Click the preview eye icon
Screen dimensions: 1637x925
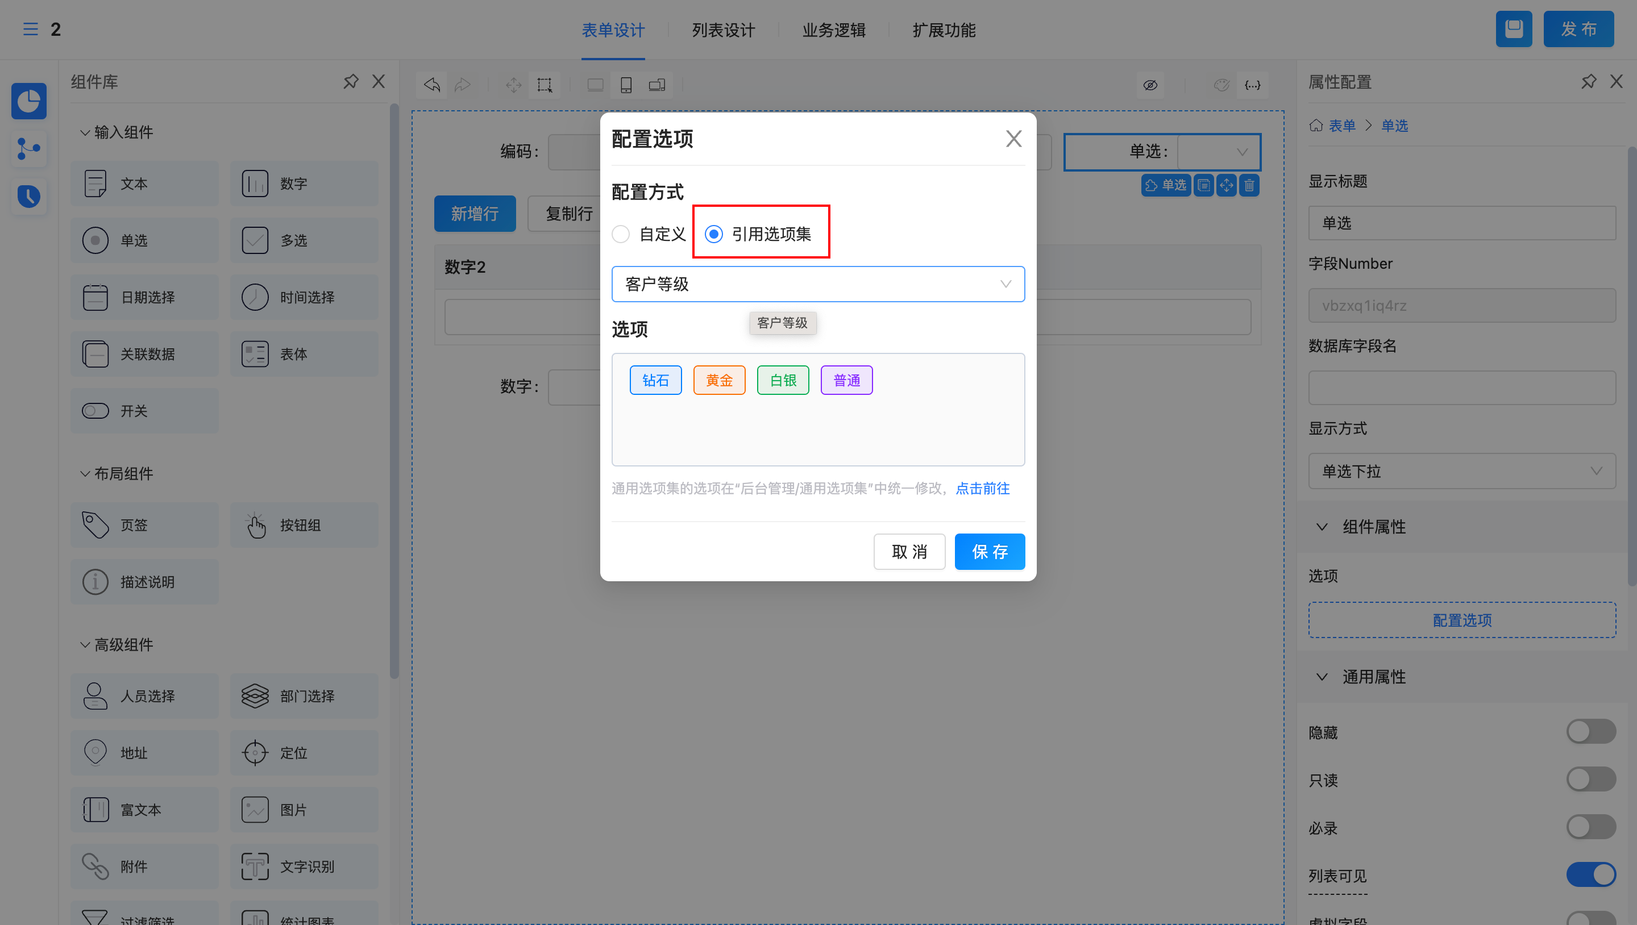point(1150,85)
